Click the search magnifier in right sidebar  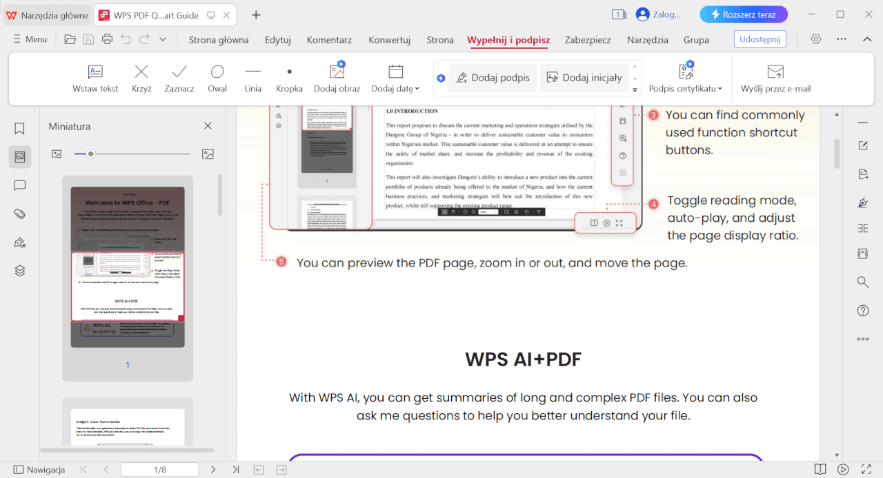pyautogui.click(x=863, y=282)
